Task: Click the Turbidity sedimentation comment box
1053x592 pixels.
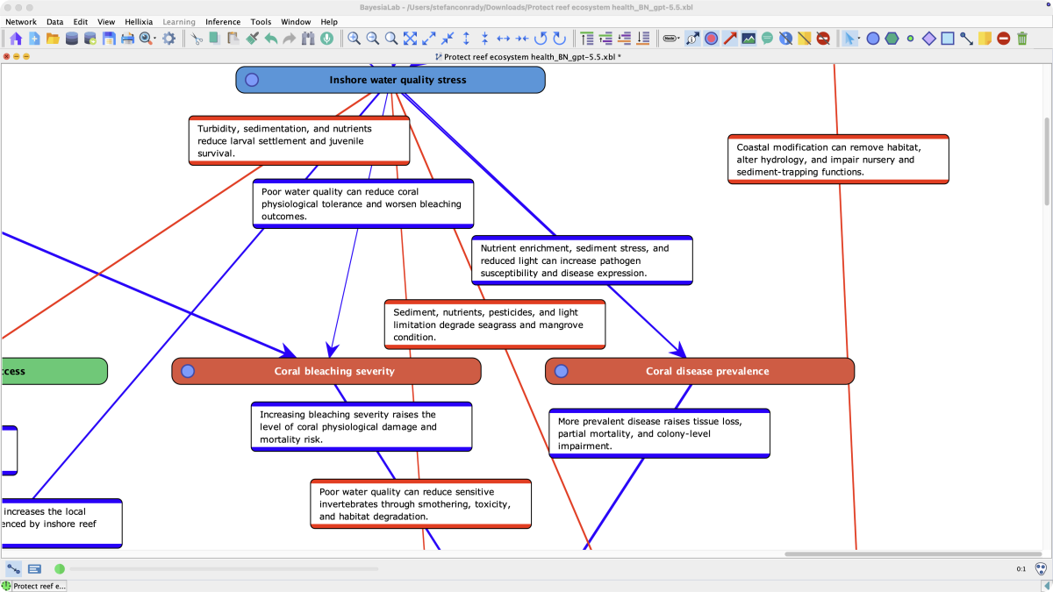Action: tap(299, 140)
